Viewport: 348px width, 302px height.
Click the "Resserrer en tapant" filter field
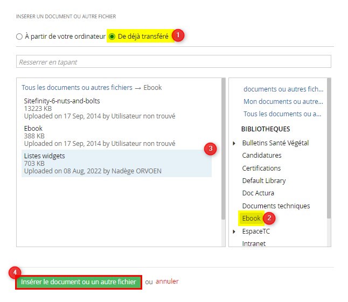173,62
